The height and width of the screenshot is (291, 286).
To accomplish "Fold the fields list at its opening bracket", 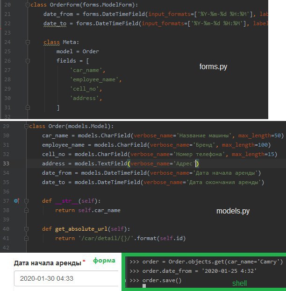I will pyautogui.click(x=28, y=61).
